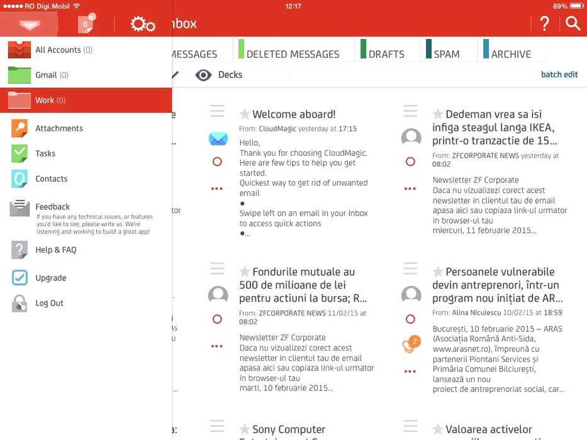The image size is (587, 440).
Task: Open Contacts in the sidebar
Action: pos(51,179)
